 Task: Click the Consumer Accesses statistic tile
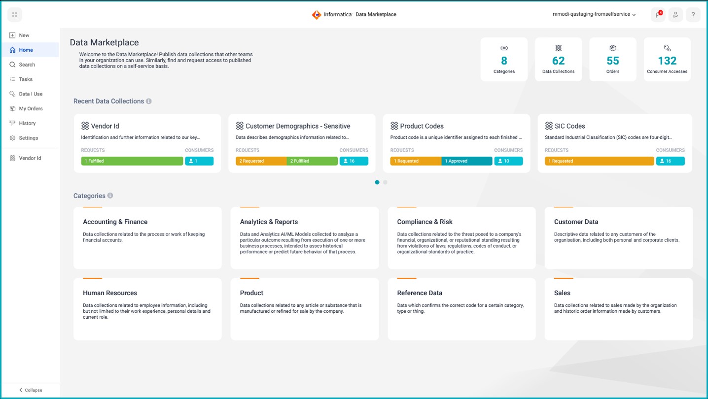[x=667, y=60]
